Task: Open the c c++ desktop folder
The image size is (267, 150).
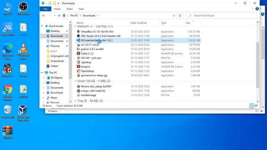Action: coord(23,29)
